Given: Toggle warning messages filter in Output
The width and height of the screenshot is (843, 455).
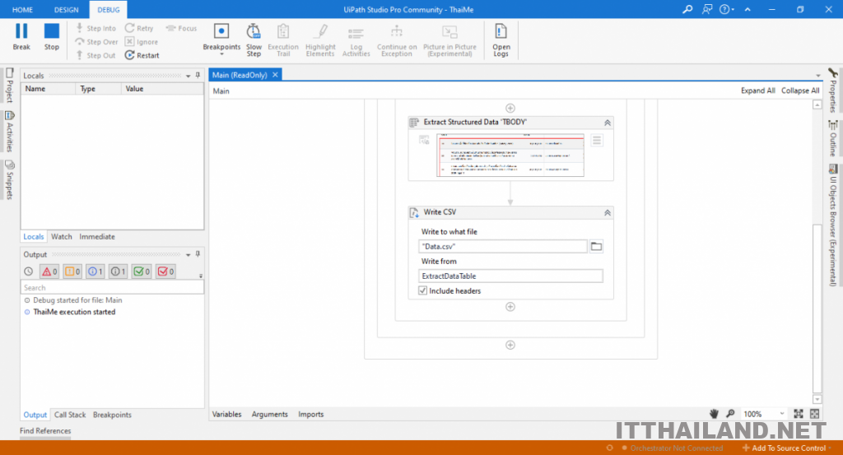Looking at the screenshot, I should (x=72, y=272).
